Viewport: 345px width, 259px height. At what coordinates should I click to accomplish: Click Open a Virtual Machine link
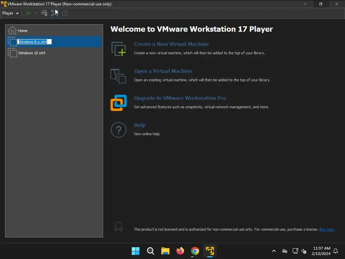pos(163,71)
